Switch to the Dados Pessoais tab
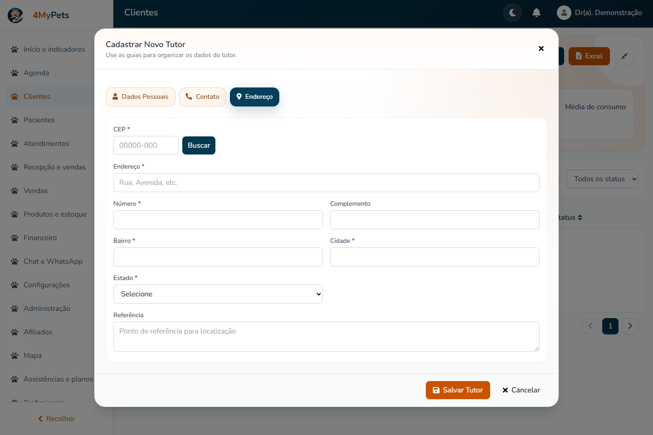Viewport: 653px width, 435px height. pos(141,97)
